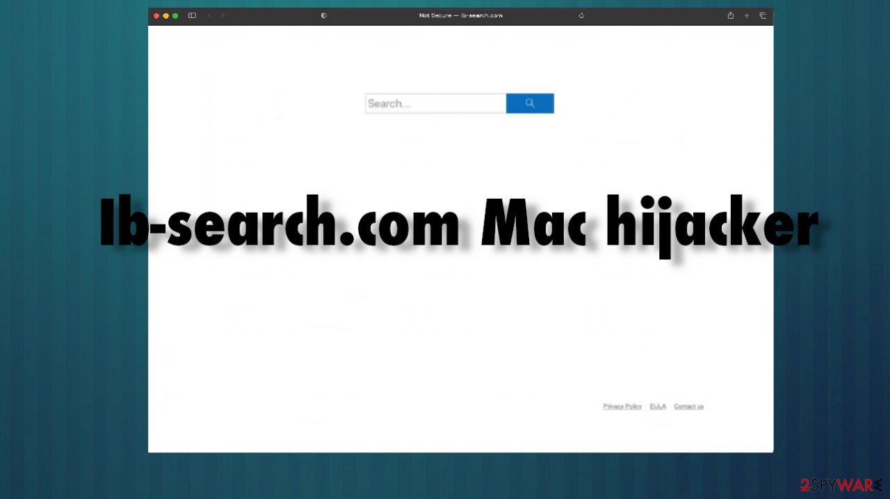Toggle the green zoom traffic light
The image size is (890, 499).
(x=175, y=15)
